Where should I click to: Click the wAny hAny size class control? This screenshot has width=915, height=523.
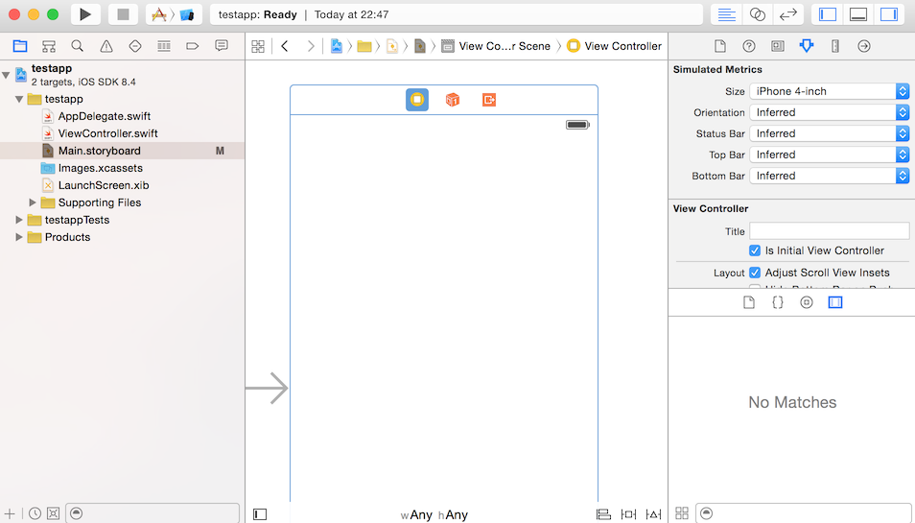pyautogui.click(x=434, y=514)
